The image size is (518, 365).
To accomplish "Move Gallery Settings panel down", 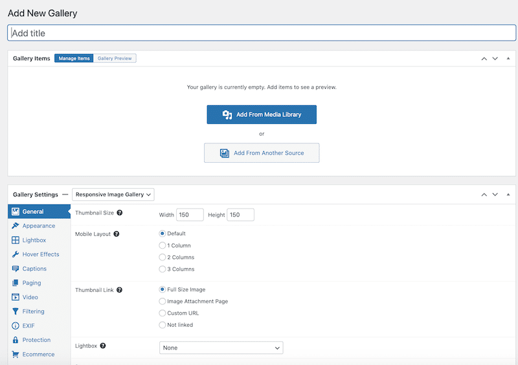I will (495, 194).
